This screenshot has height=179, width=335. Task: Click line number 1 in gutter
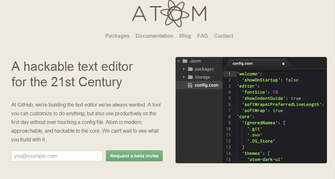click(x=229, y=74)
